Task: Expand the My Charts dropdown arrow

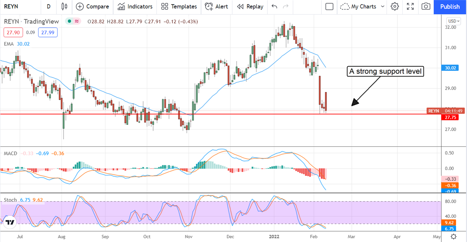Action: [383, 7]
